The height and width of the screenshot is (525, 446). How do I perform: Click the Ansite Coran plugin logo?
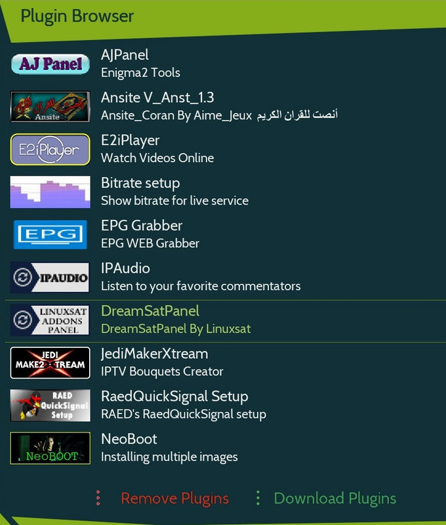click(51, 106)
